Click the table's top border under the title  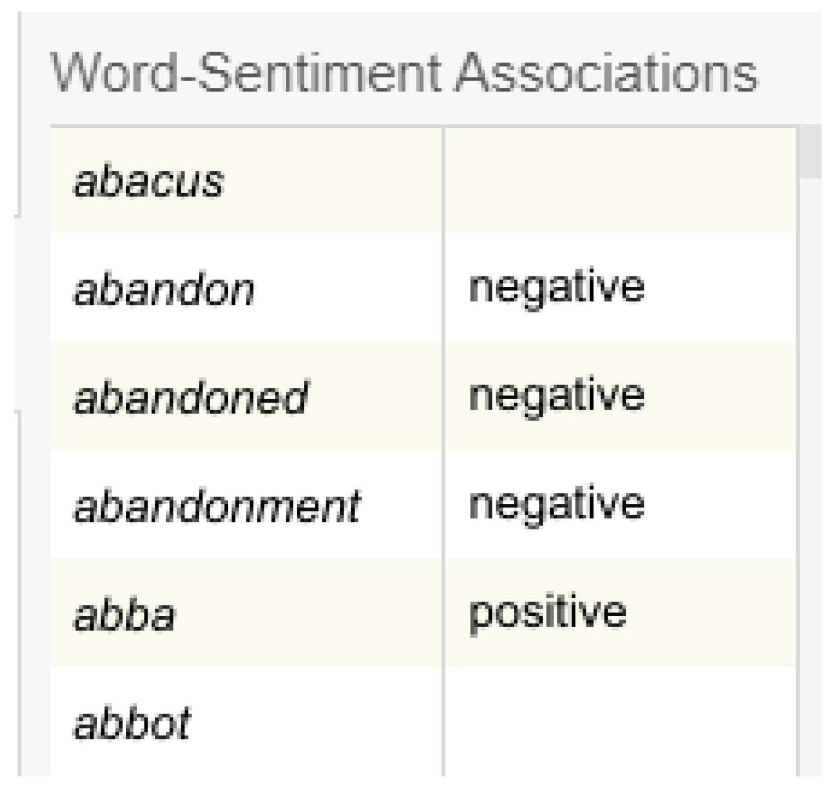pos(422,126)
